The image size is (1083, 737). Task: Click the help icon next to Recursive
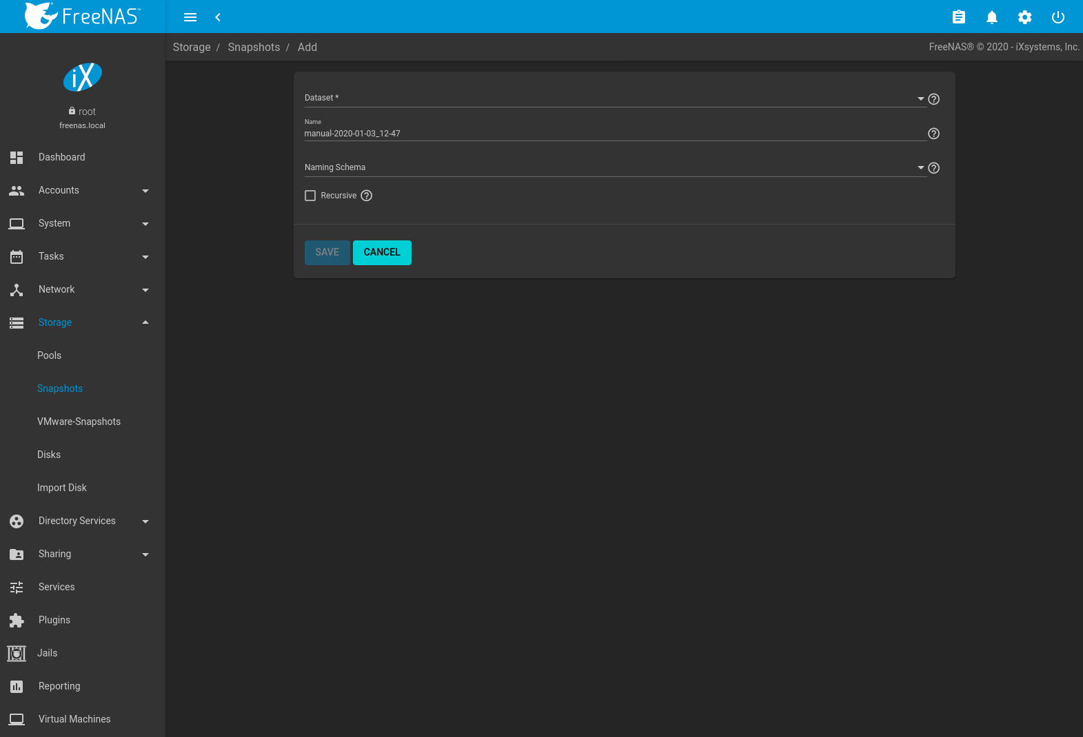pos(367,196)
